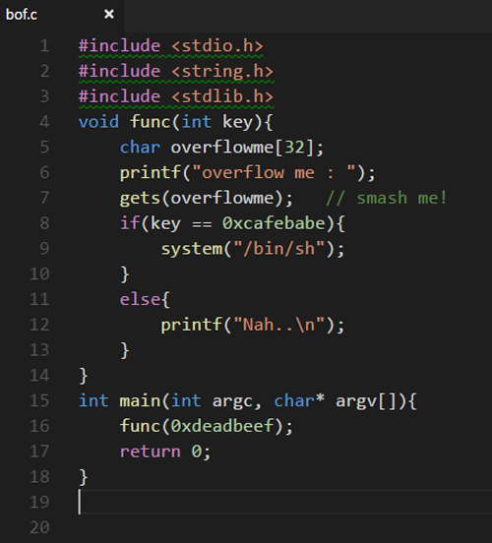Click the "overflow me : " string literal
Viewport: 492px width, 543px height.
click(x=274, y=172)
